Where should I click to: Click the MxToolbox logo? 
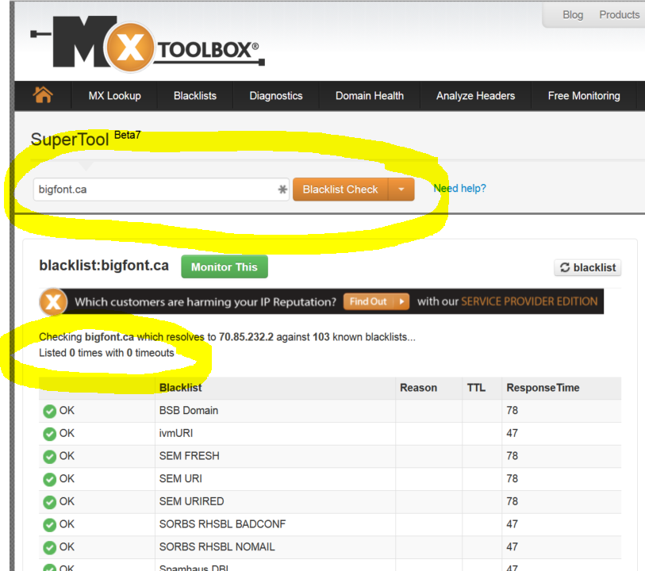coord(148,44)
